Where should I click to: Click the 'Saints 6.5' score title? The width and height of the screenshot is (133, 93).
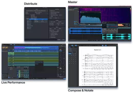[x=97, y=50]
